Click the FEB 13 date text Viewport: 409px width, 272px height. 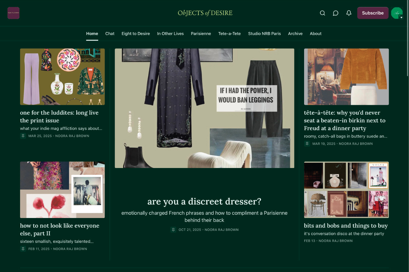[x=310, y=241]
